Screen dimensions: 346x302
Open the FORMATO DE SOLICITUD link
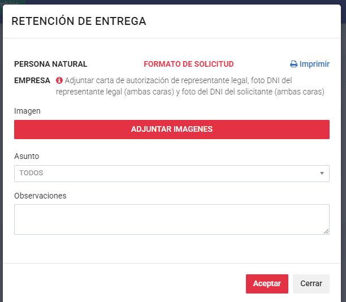188,64
